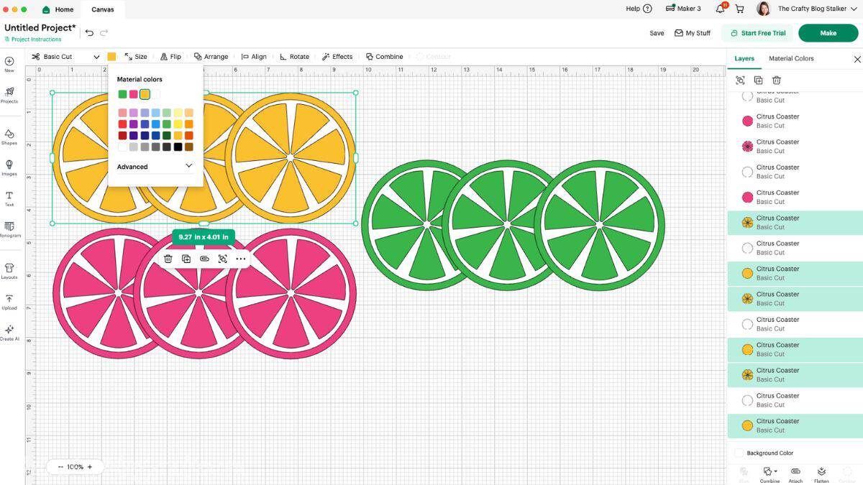Image resolution: width=863 pixels, height=485 pixels.
Task: Open the Align menu in toolbar
Action: tap(254, 57)
